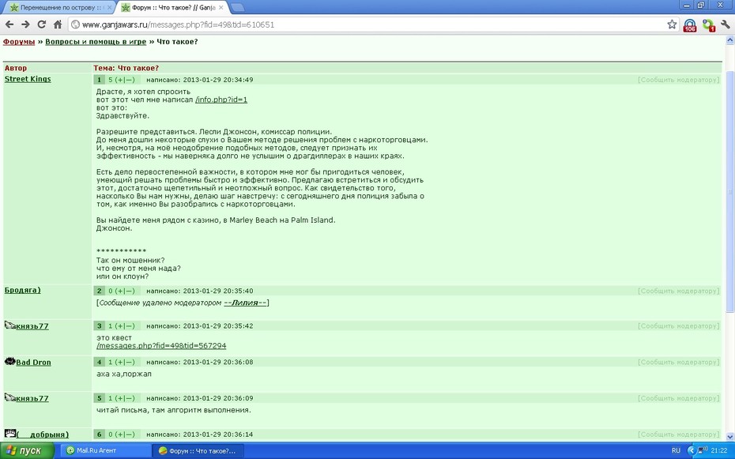Image resolution: width=735 pixels, height=459 pixels.
Task: Follow messages.php?fid=49&tid=567294 link
Action: 161,346
